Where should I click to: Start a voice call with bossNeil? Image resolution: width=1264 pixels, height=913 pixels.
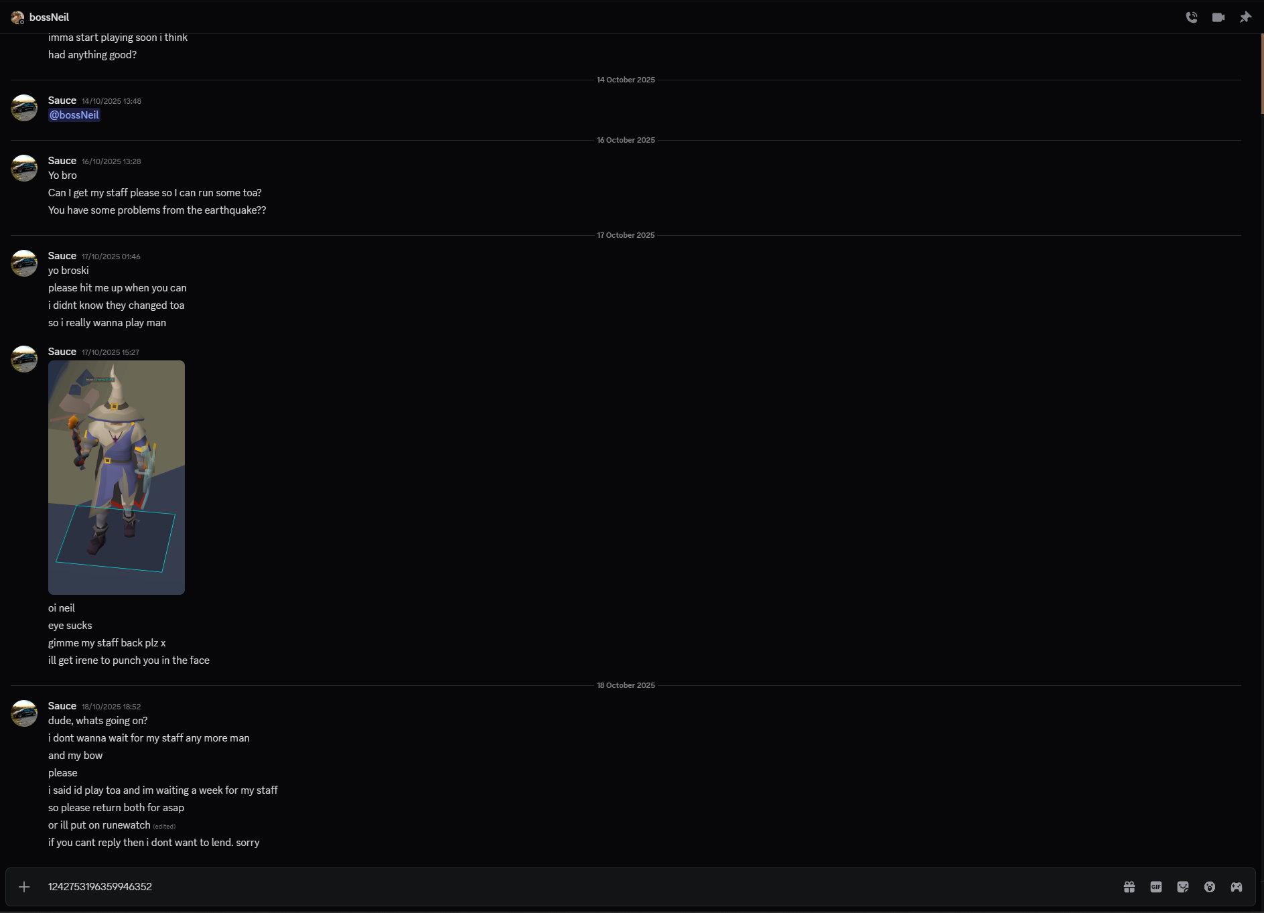(x=1191, y=17)
